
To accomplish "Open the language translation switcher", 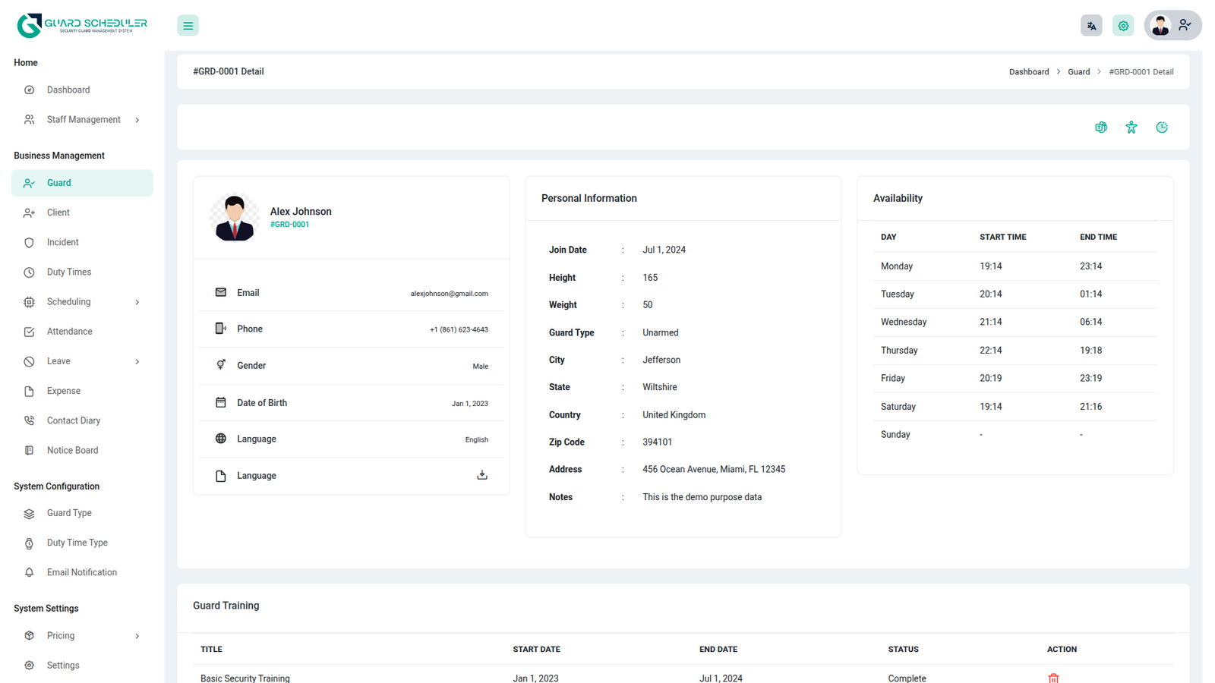I will tap(1091, 26).
